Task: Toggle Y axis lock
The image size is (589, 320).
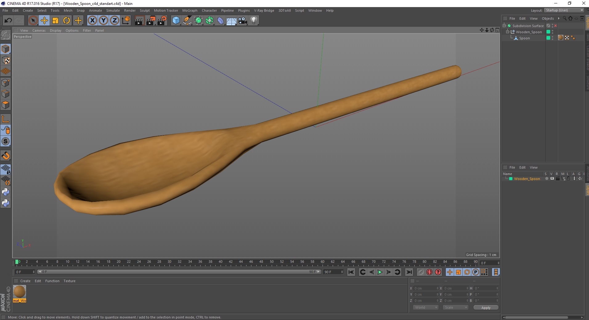Action: 104,21
